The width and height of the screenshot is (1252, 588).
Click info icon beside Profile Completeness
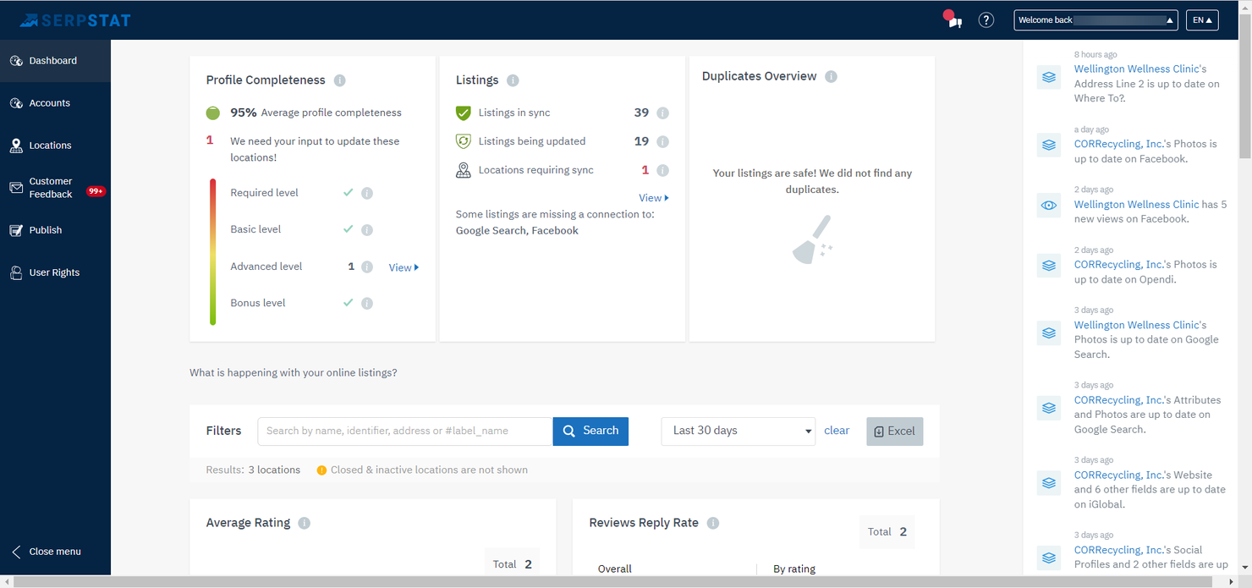[339, 80]
